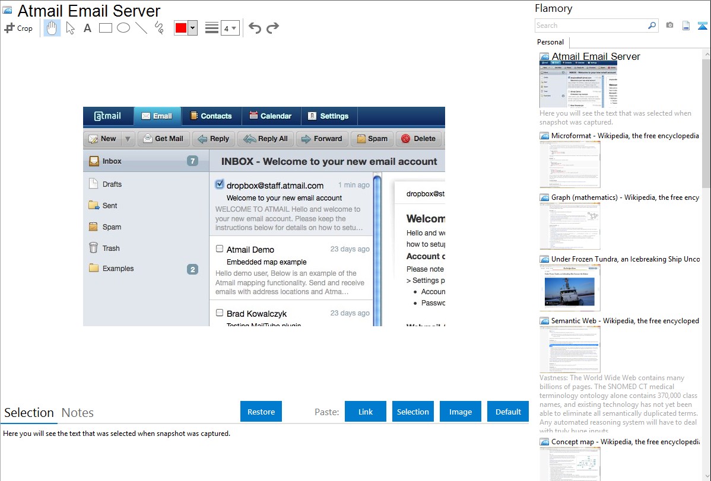Click the Restore button
This screenshot has width=711, height=481.
pos(261,412)
